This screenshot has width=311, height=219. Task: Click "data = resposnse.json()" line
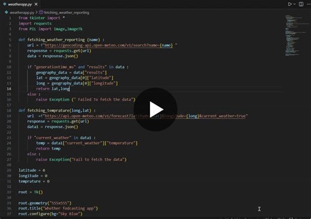(53, 56)
